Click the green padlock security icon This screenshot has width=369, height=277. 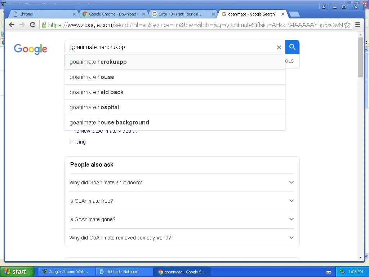point(44,25)
